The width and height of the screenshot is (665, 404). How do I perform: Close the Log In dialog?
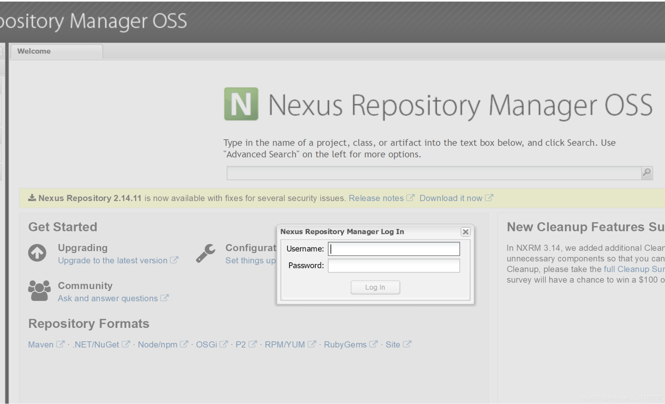[465, 232]
